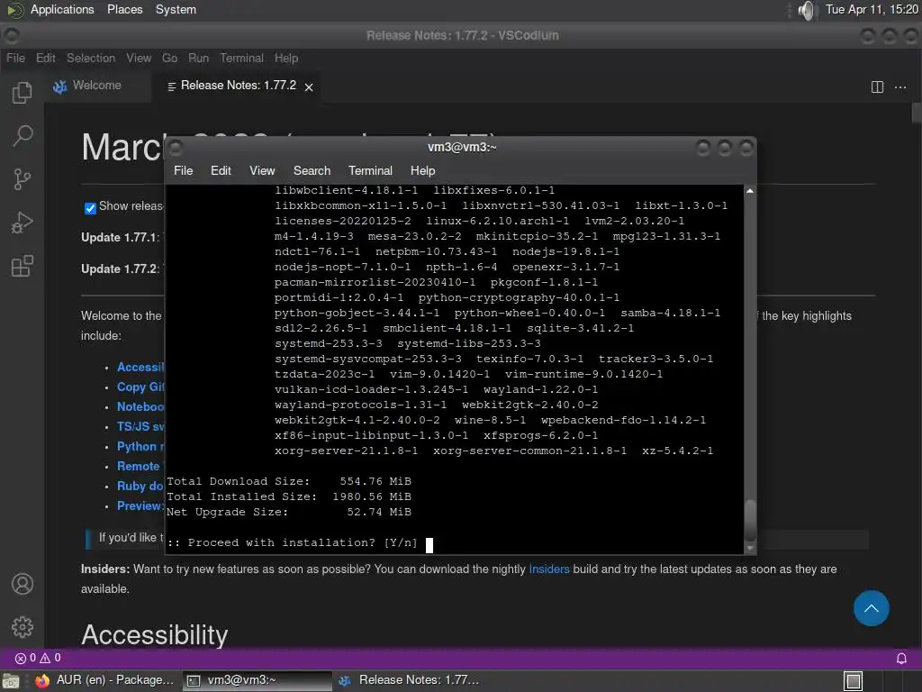The image size is (922, 692).
Task: Follow the Python highlight link
Action: (x=140, y=446)
